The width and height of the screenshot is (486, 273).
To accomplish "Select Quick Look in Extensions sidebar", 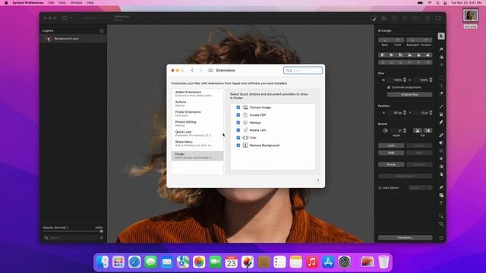I will (x=197, y=133).
